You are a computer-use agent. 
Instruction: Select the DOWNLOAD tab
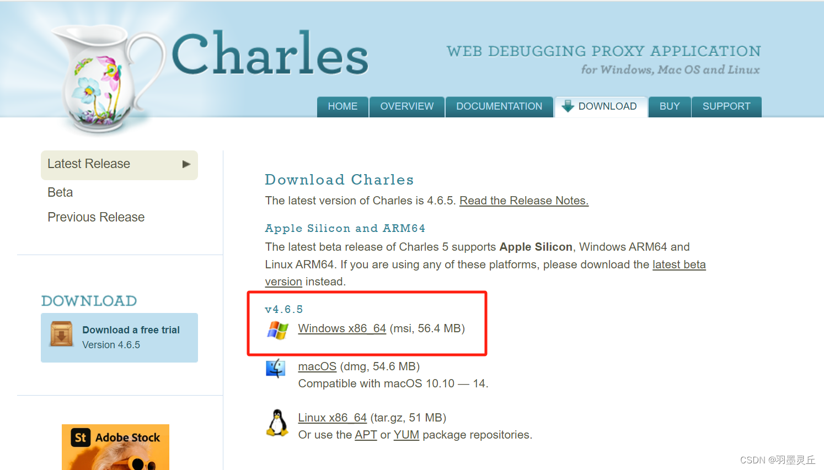(601, 106)
